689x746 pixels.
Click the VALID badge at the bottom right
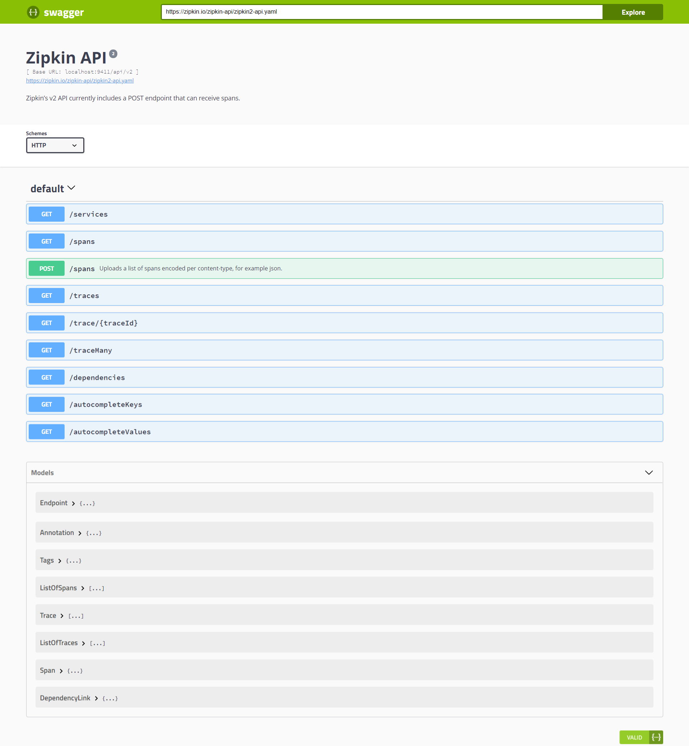634,737
